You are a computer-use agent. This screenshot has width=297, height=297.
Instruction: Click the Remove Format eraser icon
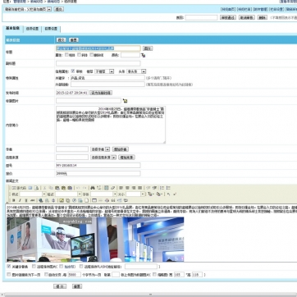coord(112,188)
